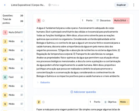The width and height of the screenshot is (139, 111).
Task: Click the Questões count label in summary box
Action: point(8,16)
